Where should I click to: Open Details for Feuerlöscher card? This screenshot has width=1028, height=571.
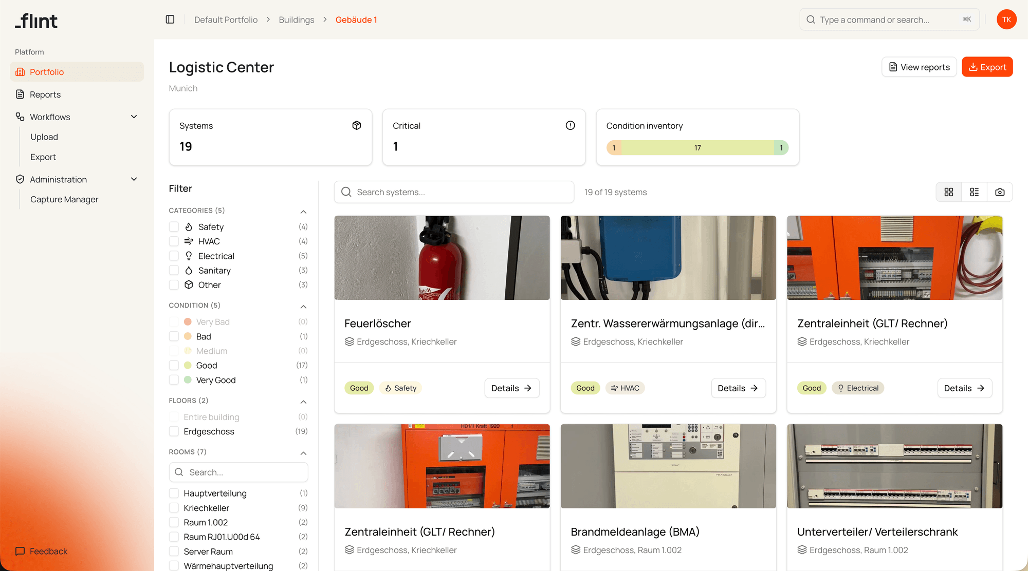point(511,388)
